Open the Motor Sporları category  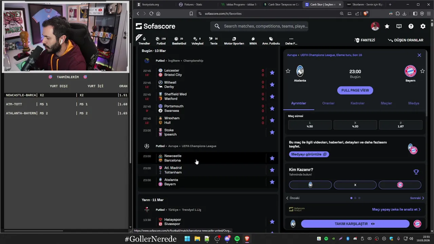click(x=234, y=41)
